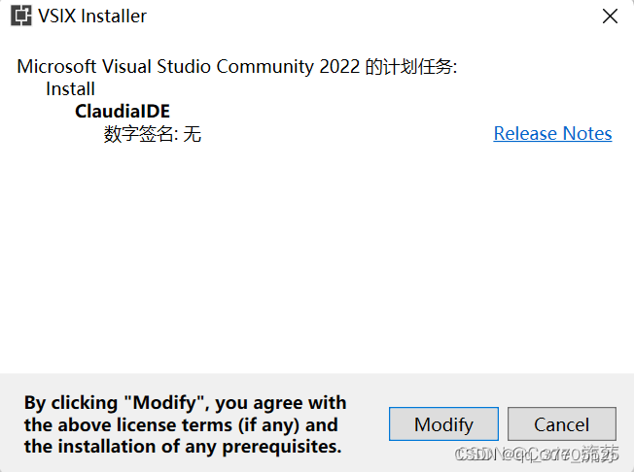Click the 无 signature value
The image size is (634, 472).
193,134
